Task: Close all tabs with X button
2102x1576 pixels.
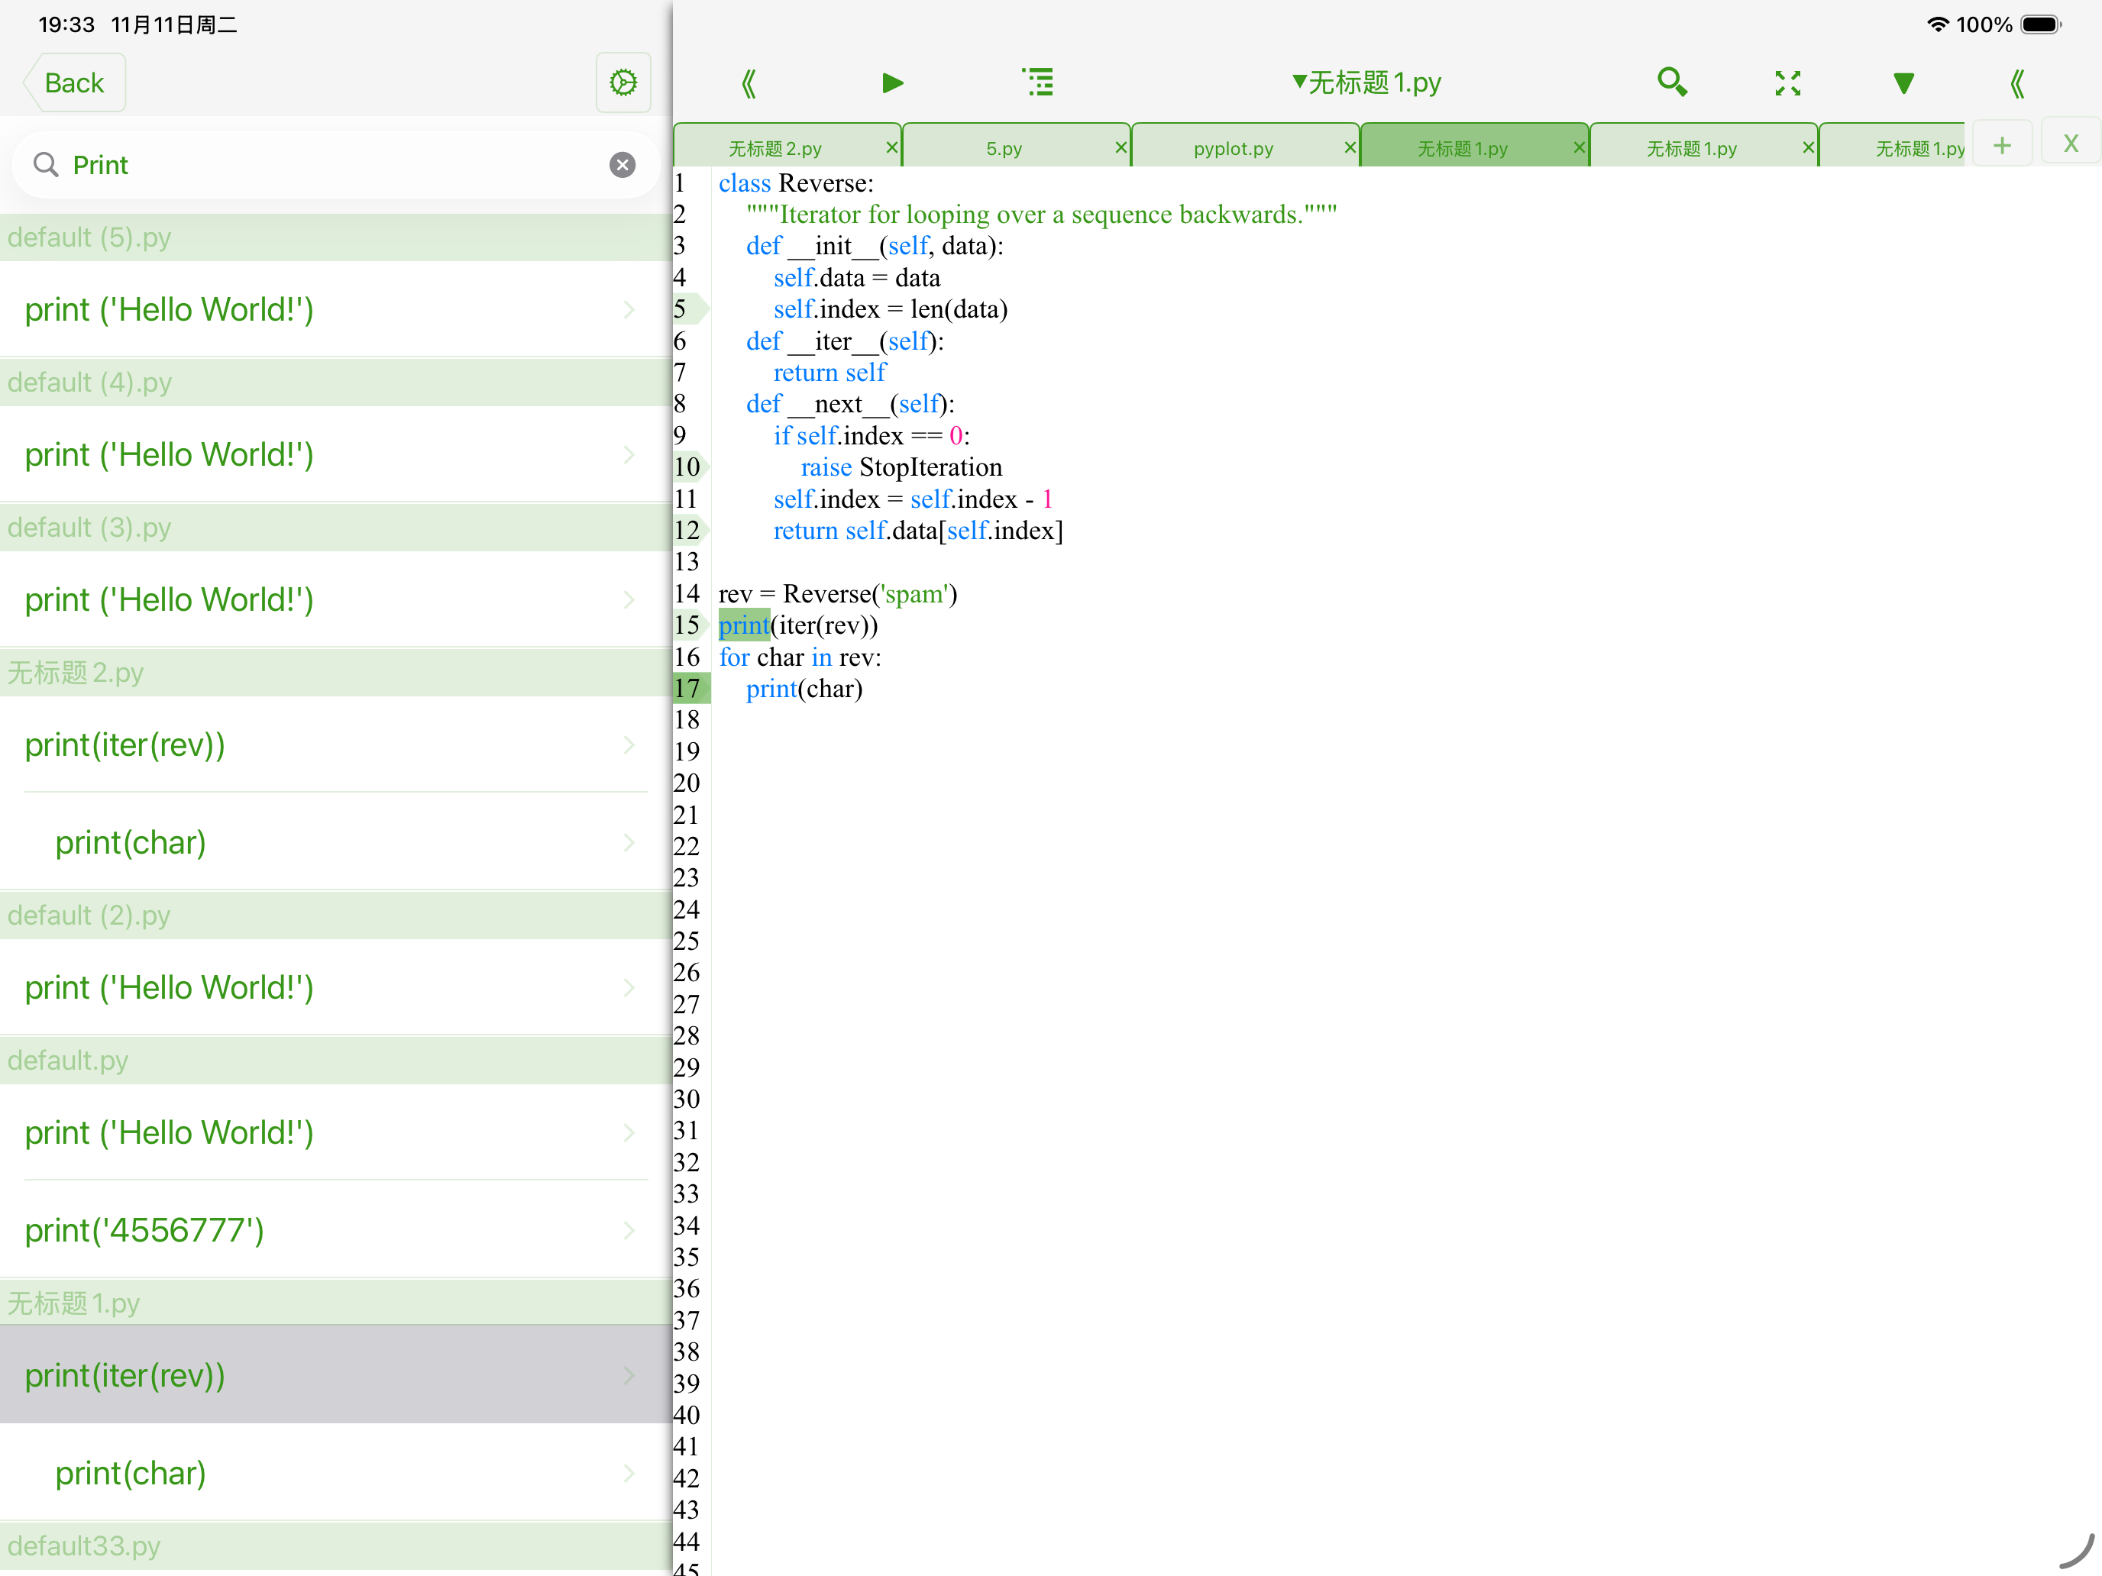Action: (x=2071, y=145)
